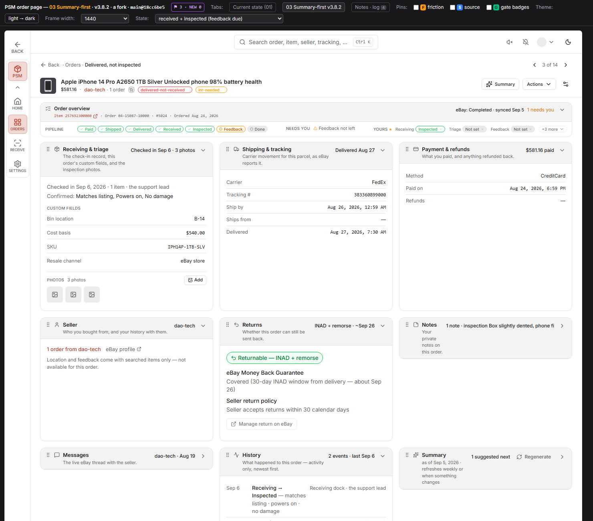Viewport: 593px width, 521px height.
Task: Select Current state (01) tab
Action: click(x=252, y=7)
